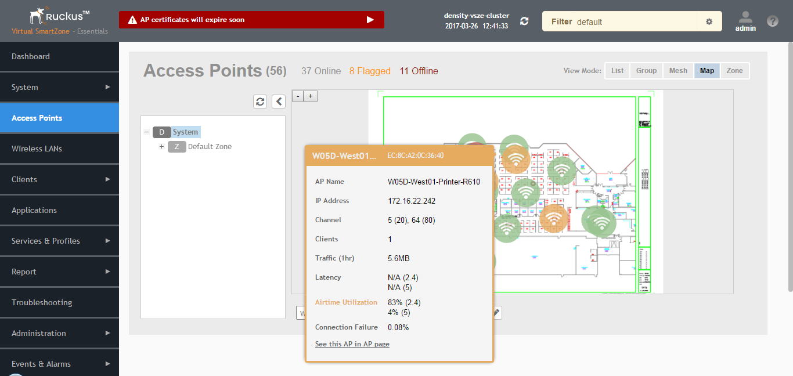793x376 pixels.
Task: Click AP name W05D-West01-Printer-R610
Action: click(434, 182)
